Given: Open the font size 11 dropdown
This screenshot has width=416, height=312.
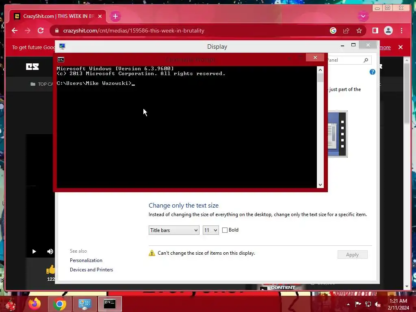Looking at the screenshot, I should point(211,230).
